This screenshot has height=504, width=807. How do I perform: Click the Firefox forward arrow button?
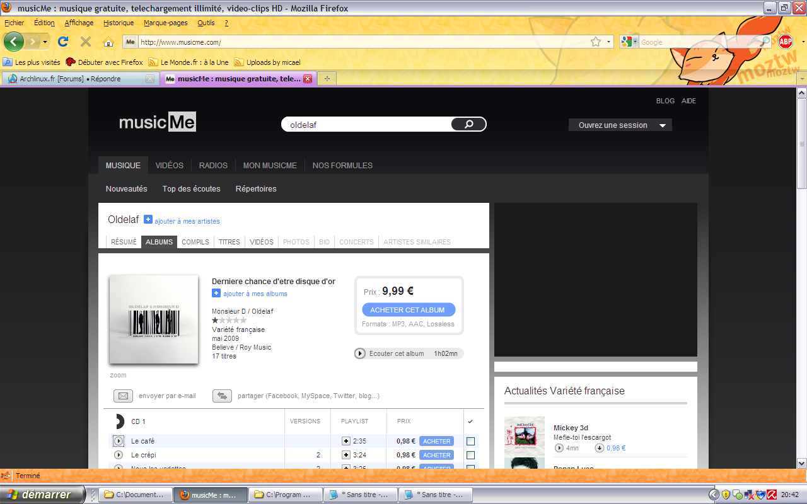pyautogui.click(x=33, y=42)
